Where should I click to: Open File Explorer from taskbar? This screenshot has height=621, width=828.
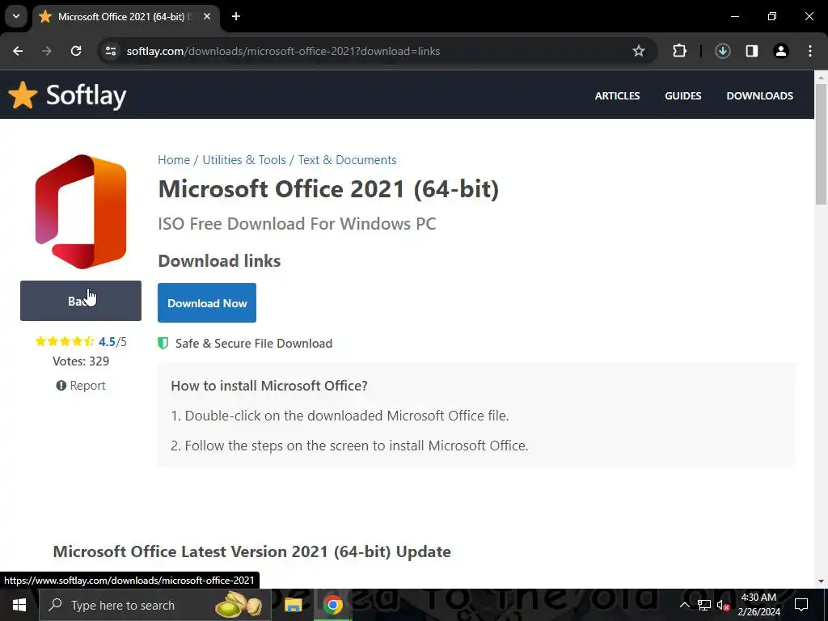tap(293, 605)
